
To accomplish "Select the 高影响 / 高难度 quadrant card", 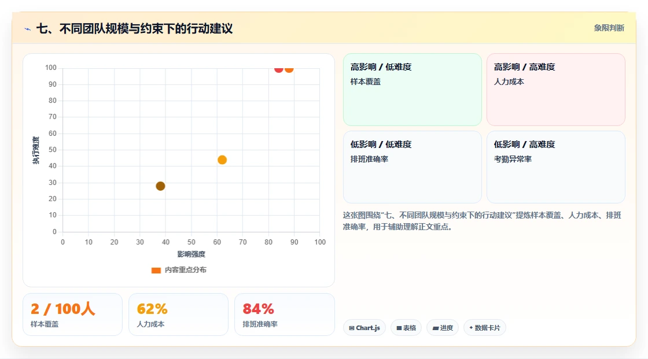I will (x=556, y=89).
